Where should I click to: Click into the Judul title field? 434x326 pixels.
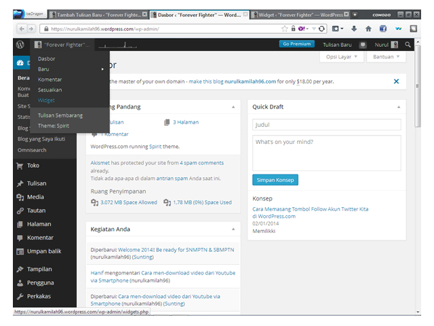click(327, 125)
